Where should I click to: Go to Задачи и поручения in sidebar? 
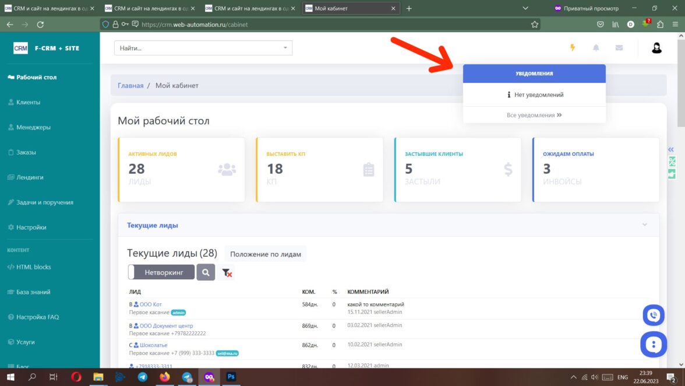tap(44, 202)
